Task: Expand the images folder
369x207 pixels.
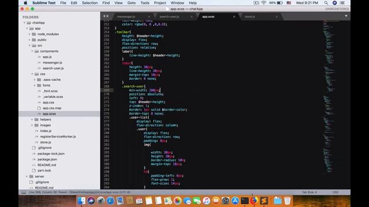Action: 32,125
